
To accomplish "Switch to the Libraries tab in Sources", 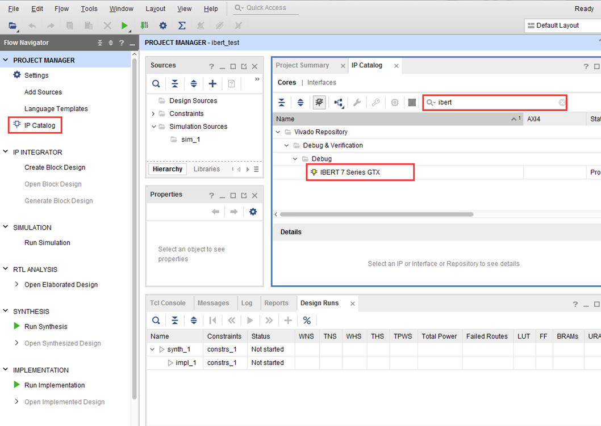I will (x=207, y=169).
